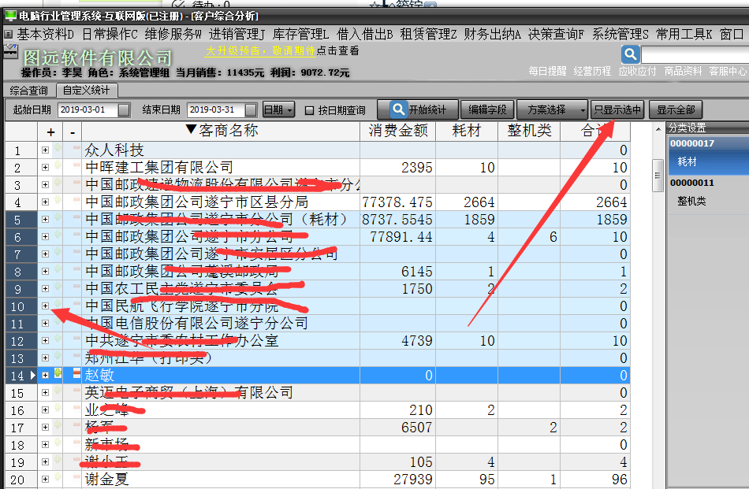Expand the 谢金夏 row
The image size is (749, 489).
point(46,479)
